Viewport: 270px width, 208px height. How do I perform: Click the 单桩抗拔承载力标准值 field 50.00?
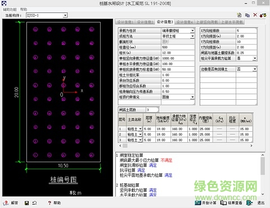[178, 70]
